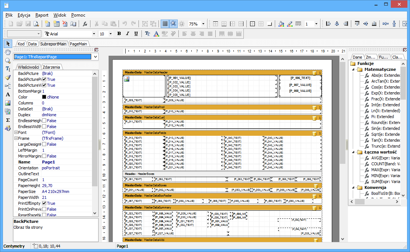
Task: Check the MirrorMargins property checkbox
Action: click(x=44, y=156)
